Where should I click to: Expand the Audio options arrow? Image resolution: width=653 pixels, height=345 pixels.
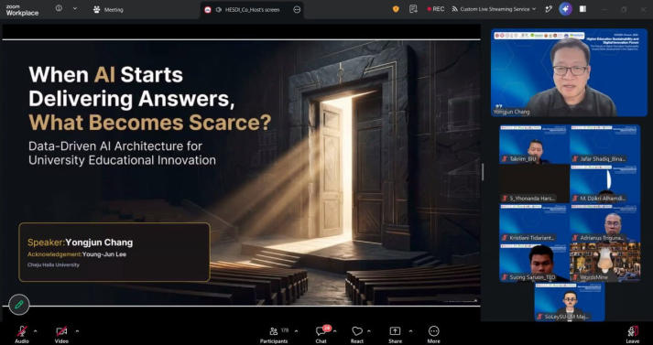pos(35,331)
